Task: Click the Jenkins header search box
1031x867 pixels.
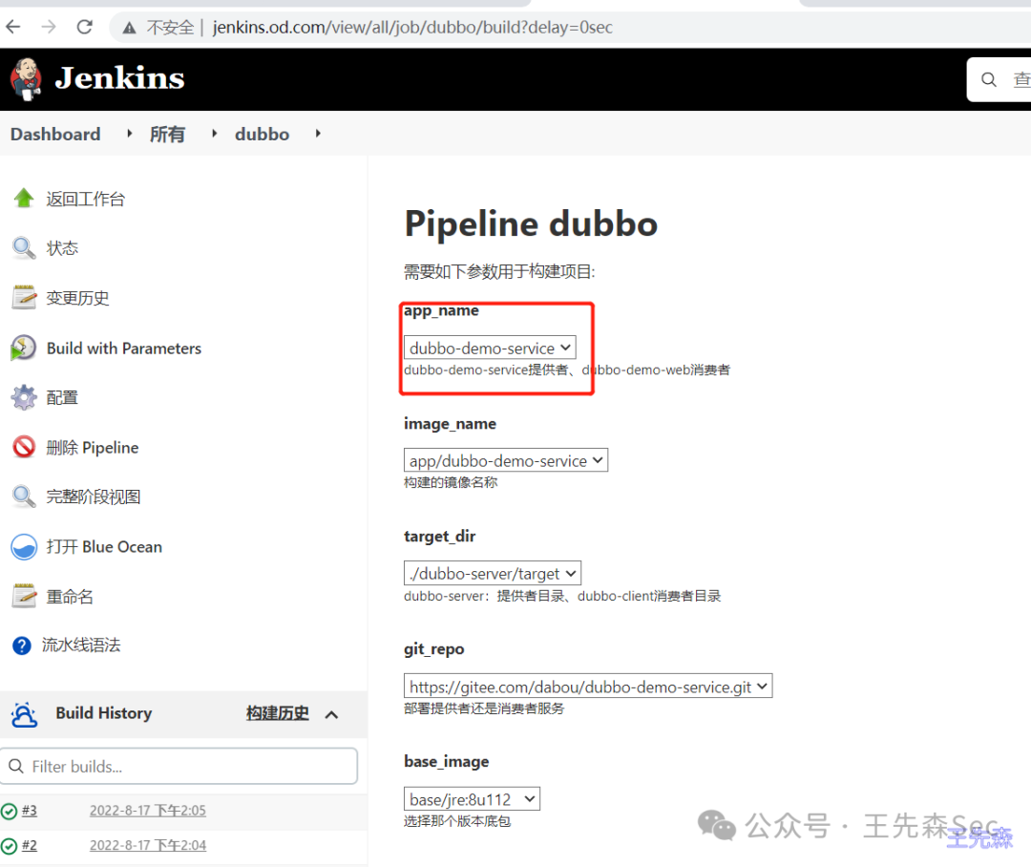Action: [x=999, y=79]
